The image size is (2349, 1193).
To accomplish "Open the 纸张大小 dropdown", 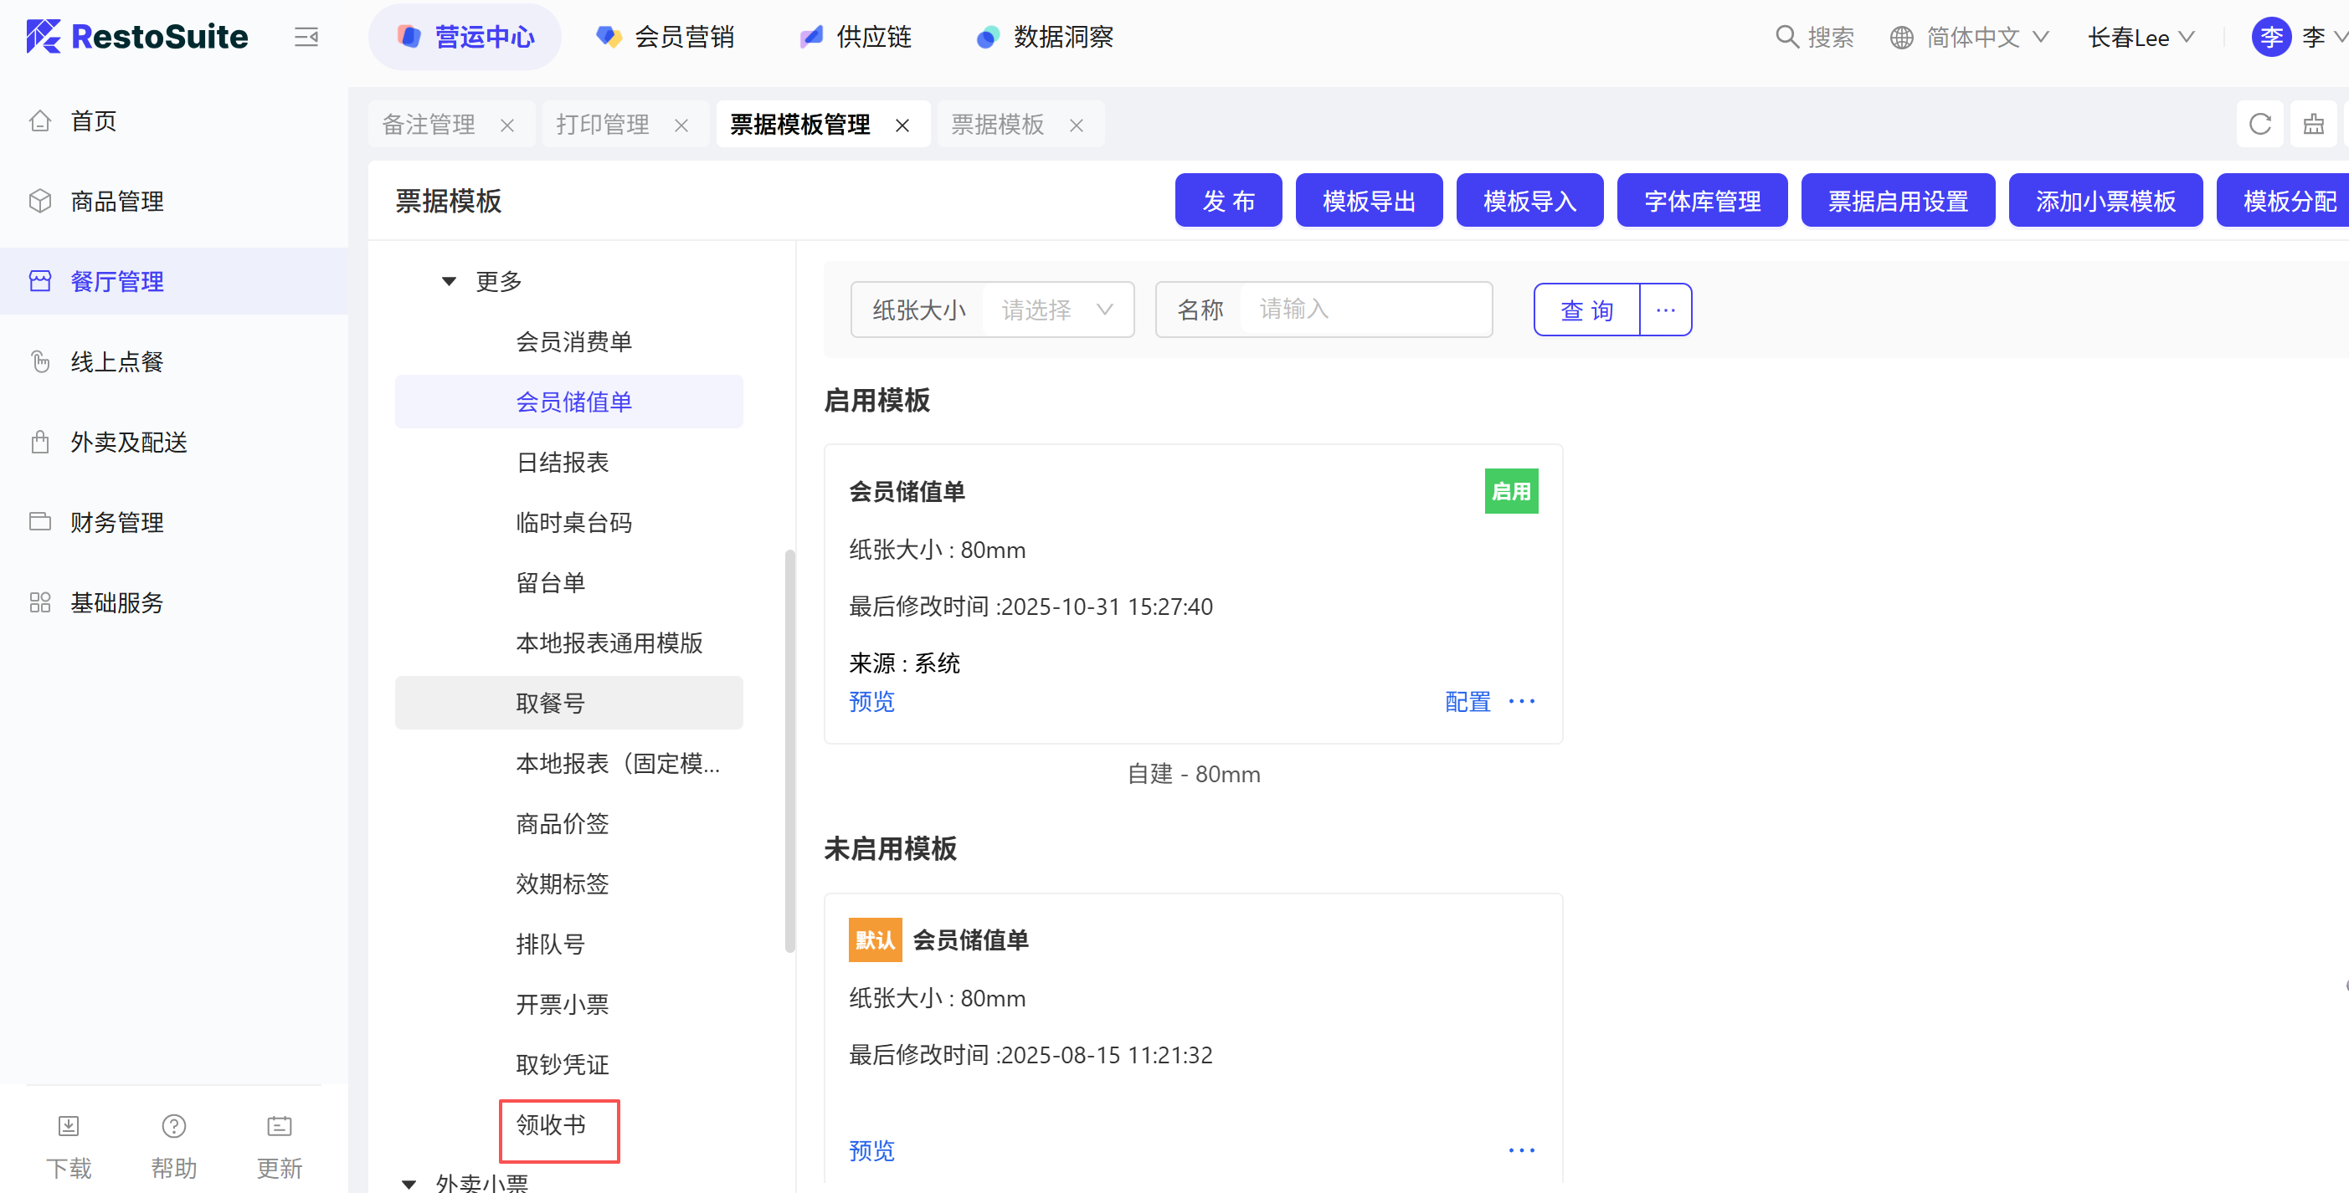I will [1056, 310].
